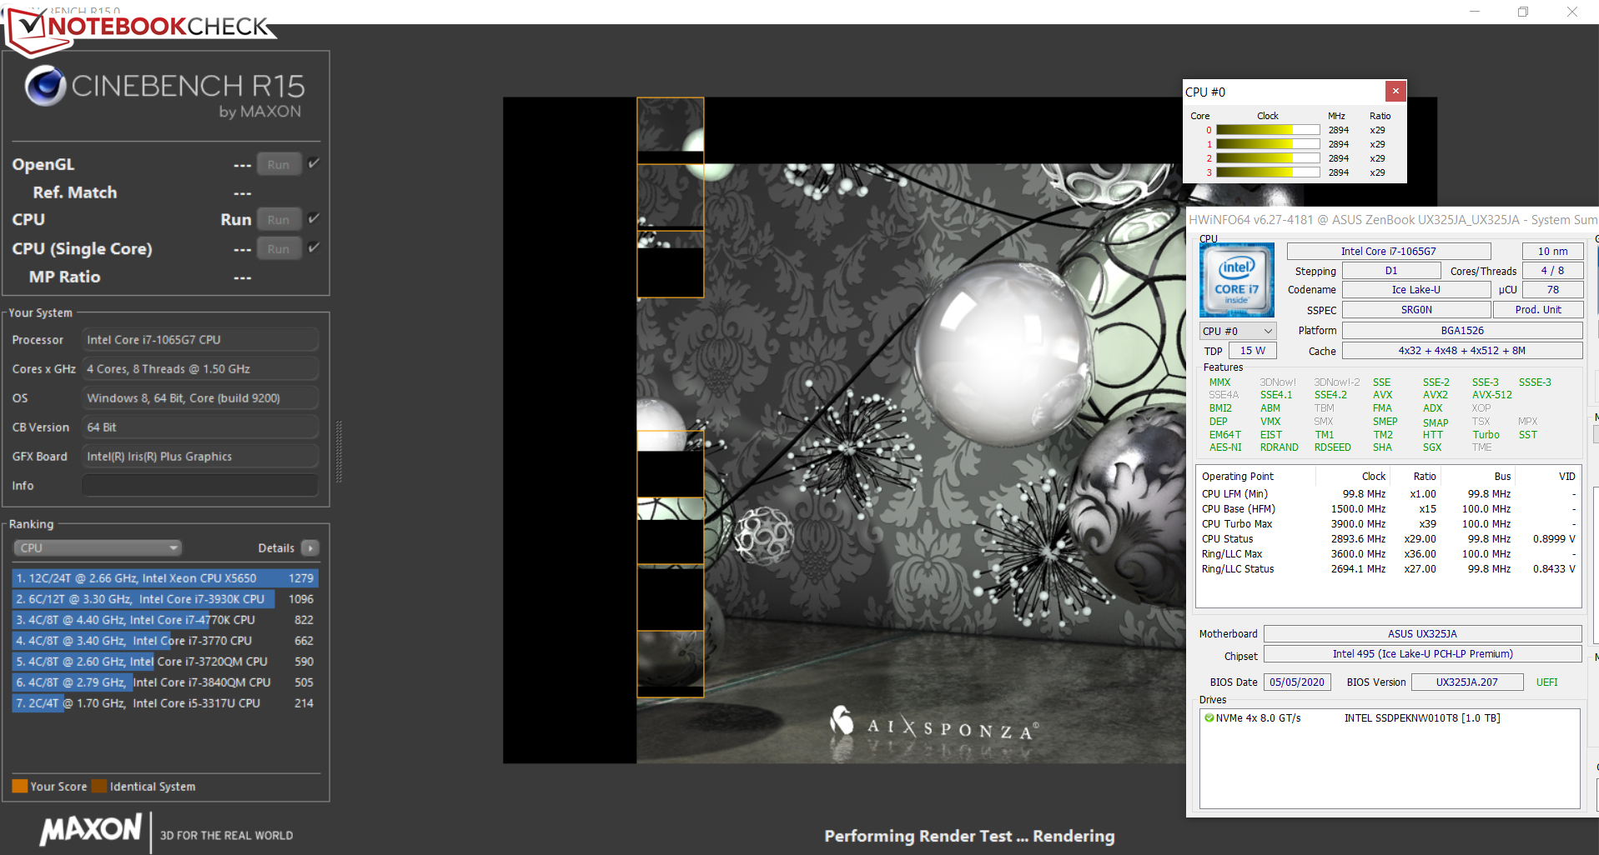Image resolution: width=1599 pixels, height=855 pixels.
Task: Click the Stepping value D1
Action: coord(1391,271)
